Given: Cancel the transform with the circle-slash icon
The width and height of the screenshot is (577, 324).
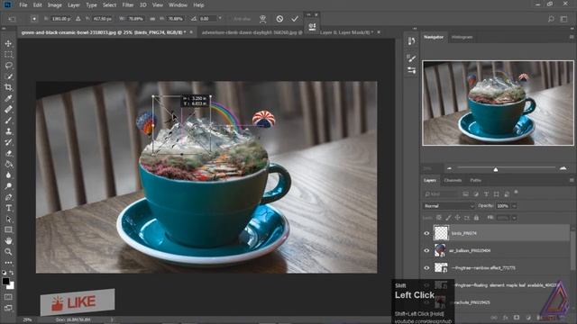Looking at the screenshot, I should 279,19.
